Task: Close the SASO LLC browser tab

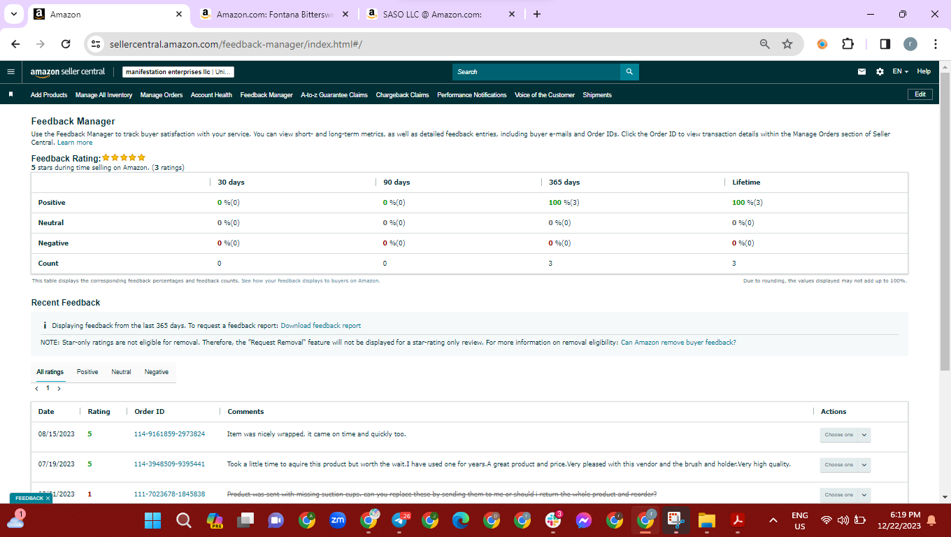Action: click(511, 14)
